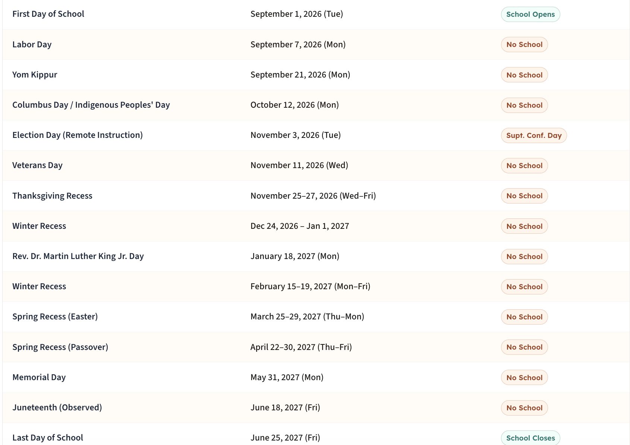Select the Dec 24, 2026 – Jan 1, 2027 date
Screen dimensions: 630x445
(x=300, y=226)
